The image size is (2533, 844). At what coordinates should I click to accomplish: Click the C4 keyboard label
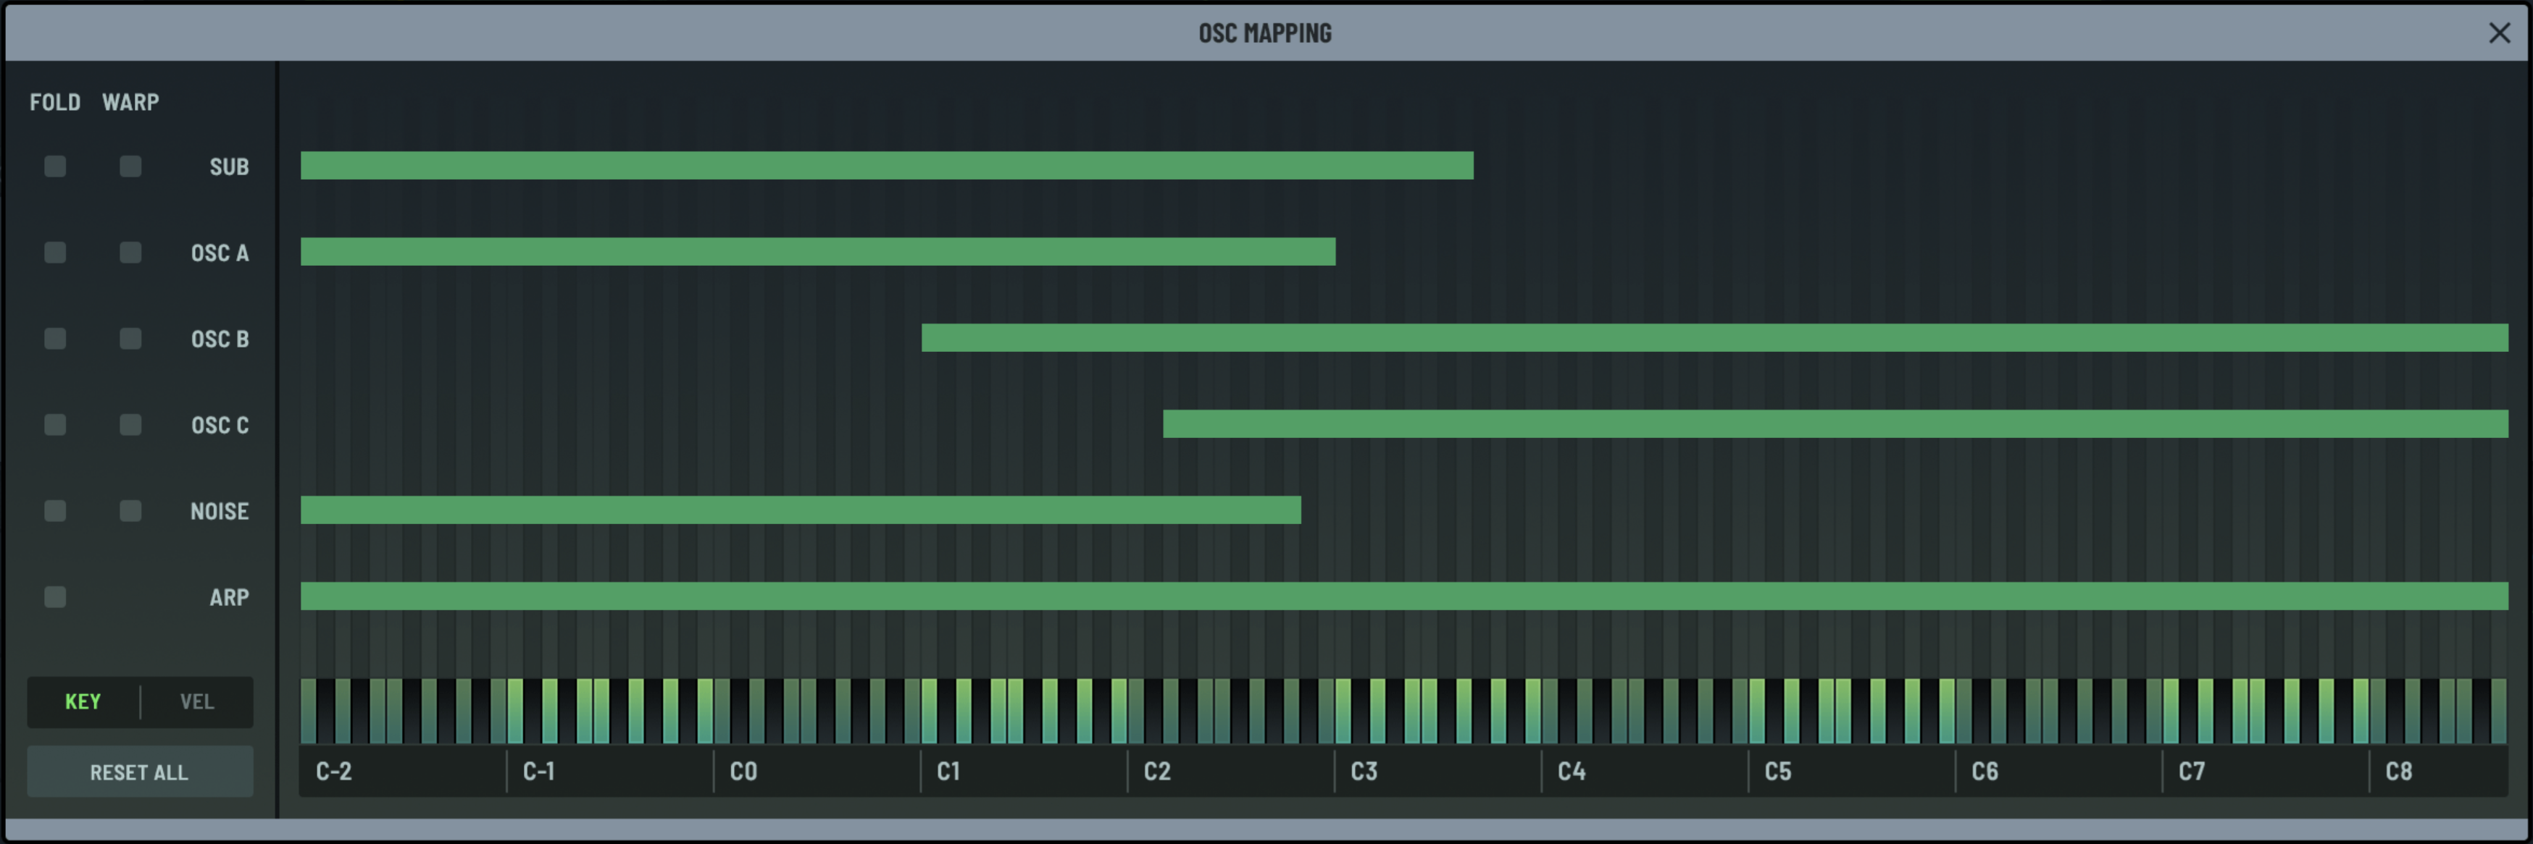click(x=1572, y=772)
